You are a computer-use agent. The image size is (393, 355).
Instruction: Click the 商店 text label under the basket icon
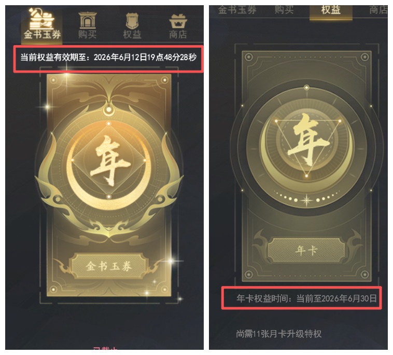click(178, 35)
